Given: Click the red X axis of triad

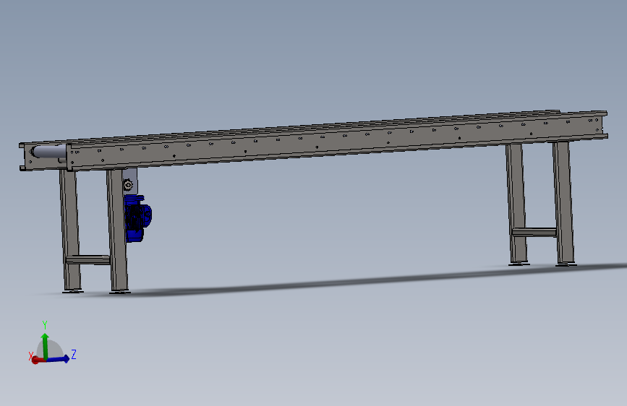Looking at the screenshot, I should pos(37,360).
